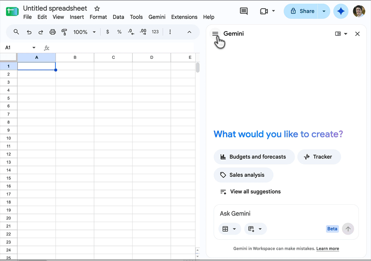
Task: Click the vertical scrollbar thumb of the sheet
Action: tap(198, 67)
